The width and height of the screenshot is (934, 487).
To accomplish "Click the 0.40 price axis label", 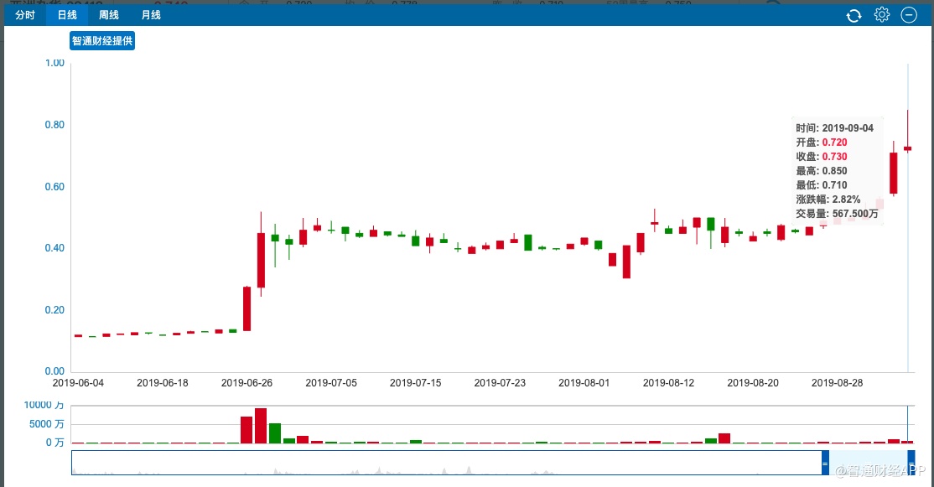I will (x=54, y=247).
